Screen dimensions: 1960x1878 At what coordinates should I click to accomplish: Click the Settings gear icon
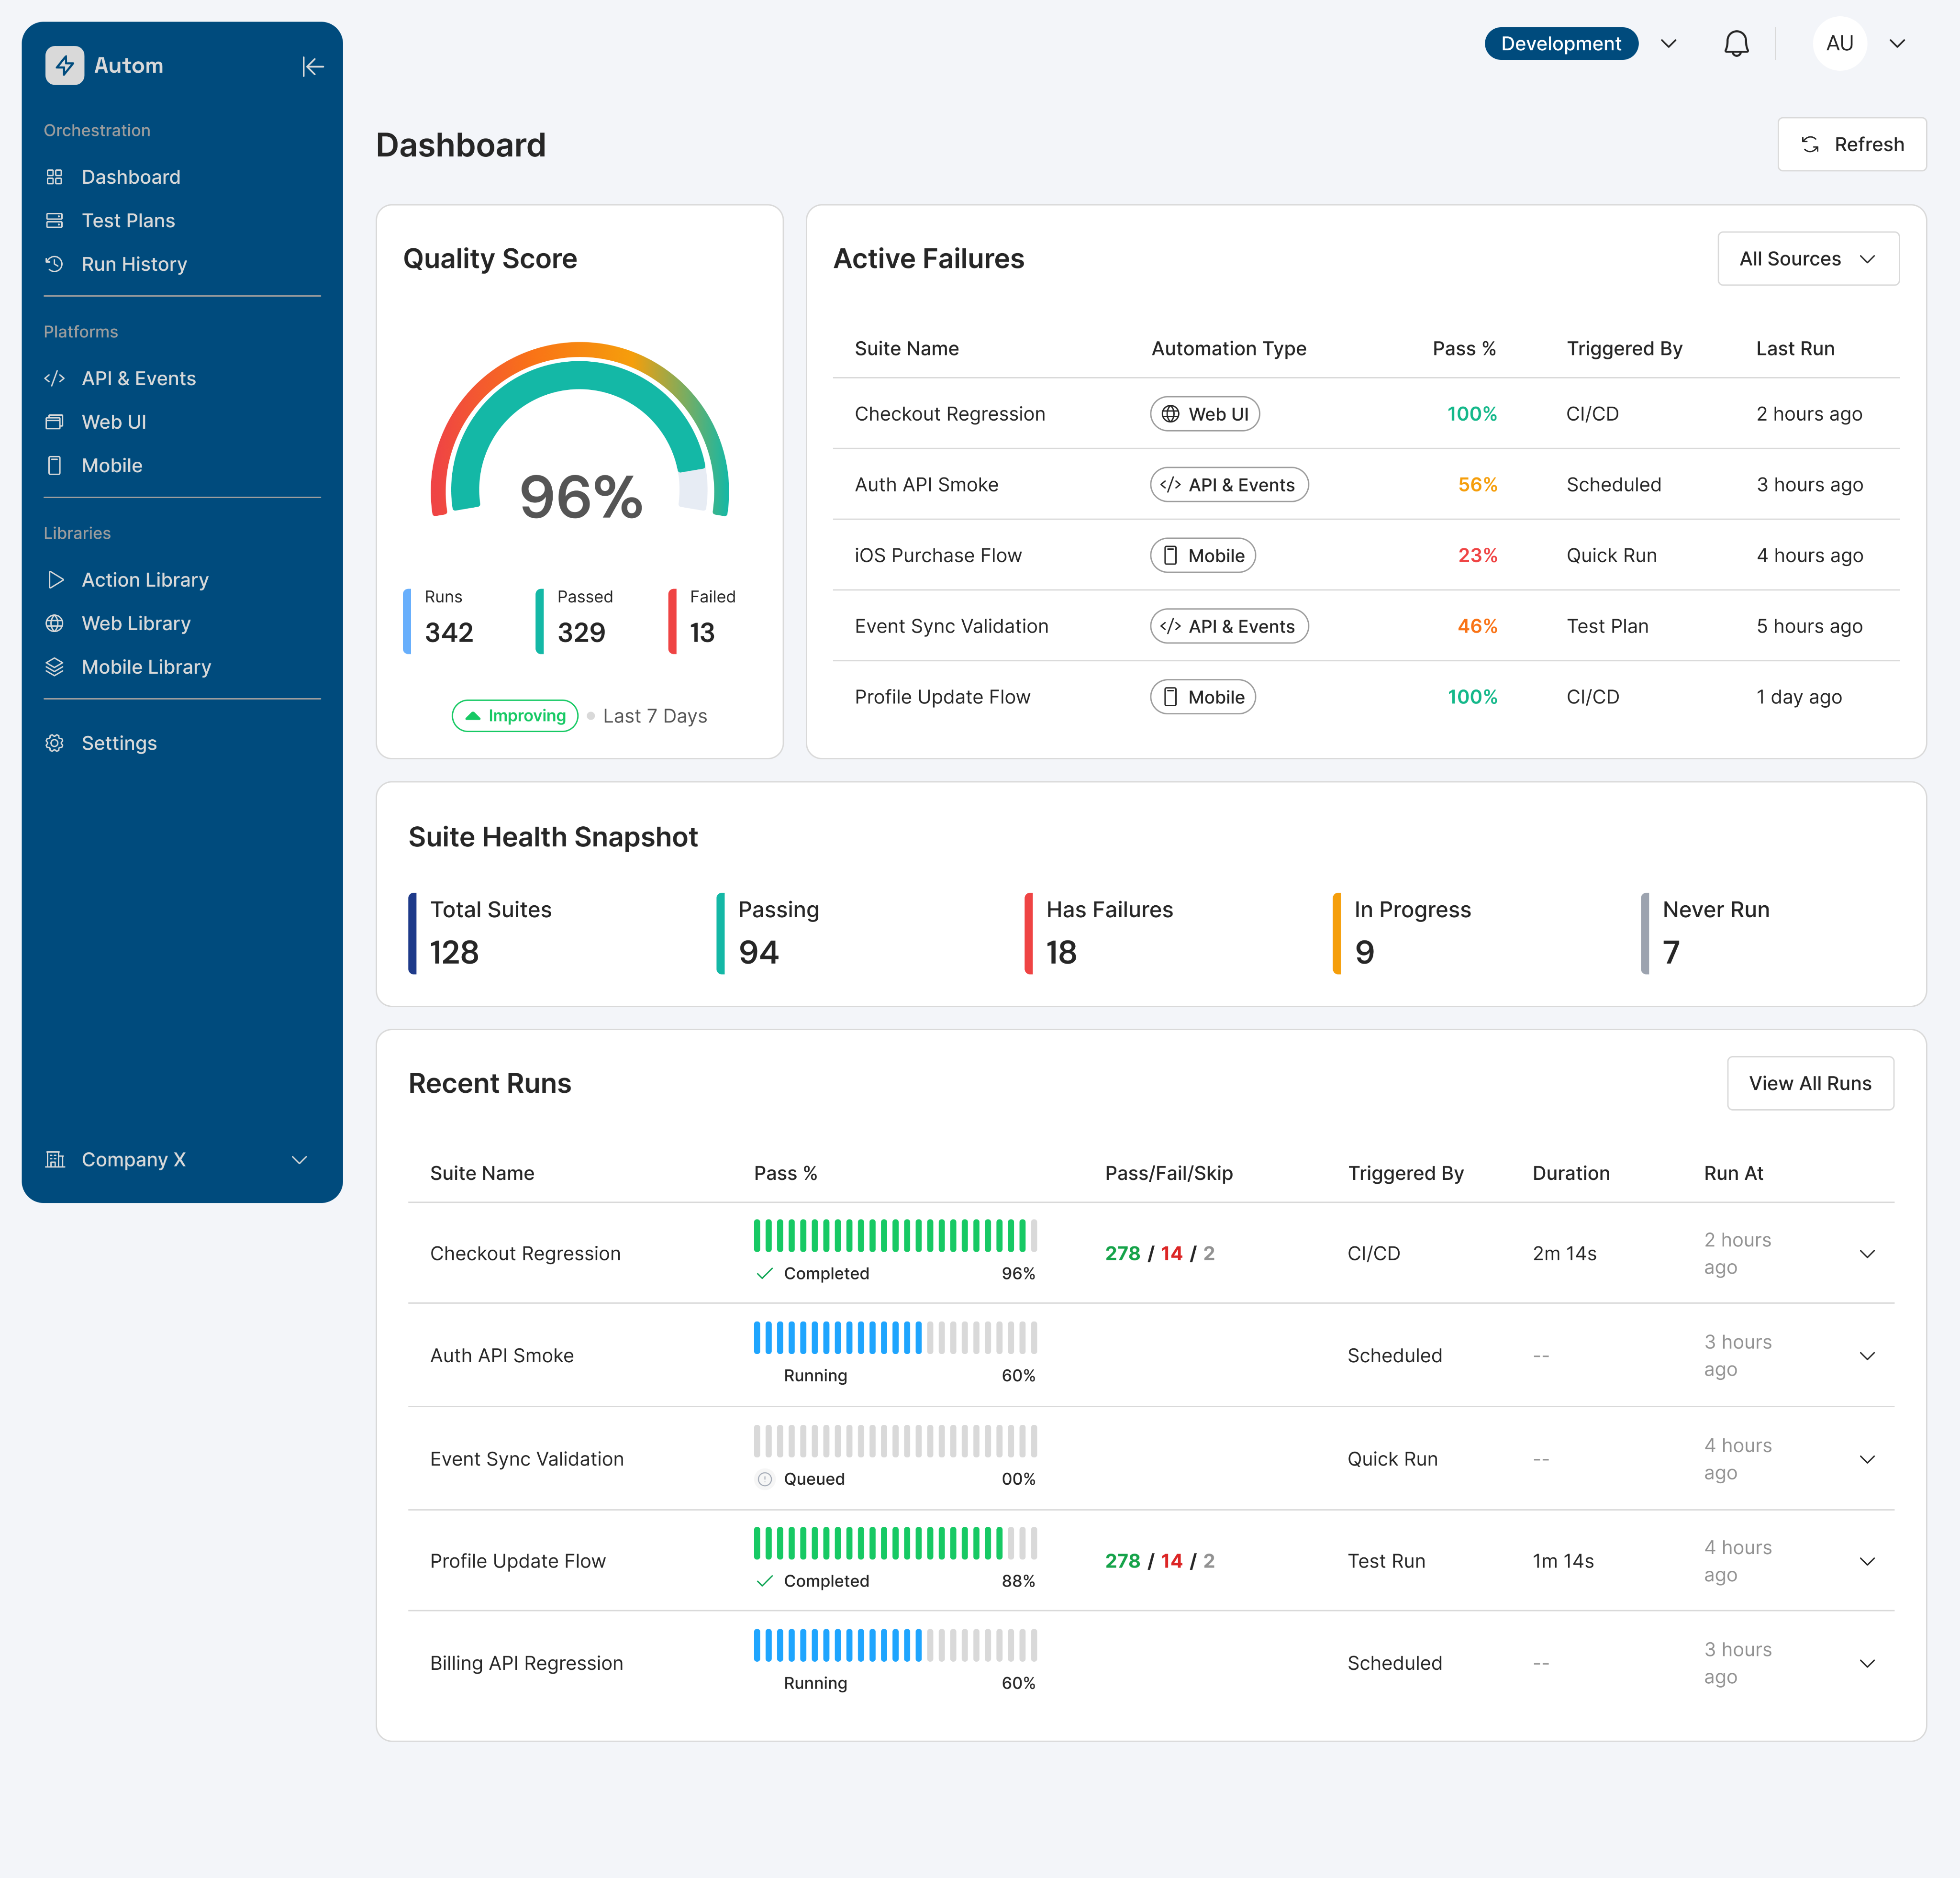[x=55, y=743]
